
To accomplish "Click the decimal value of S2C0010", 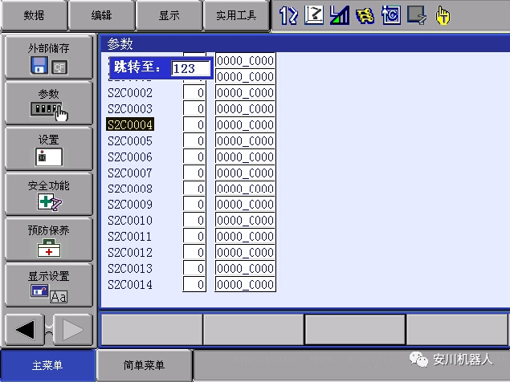I will [194, 220].
